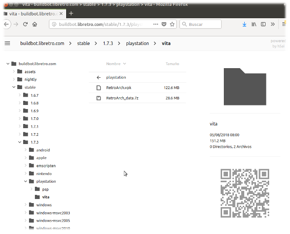
Task: Open the windows folder in the tree
Action: pyautogui.click(x=44, y=205)
